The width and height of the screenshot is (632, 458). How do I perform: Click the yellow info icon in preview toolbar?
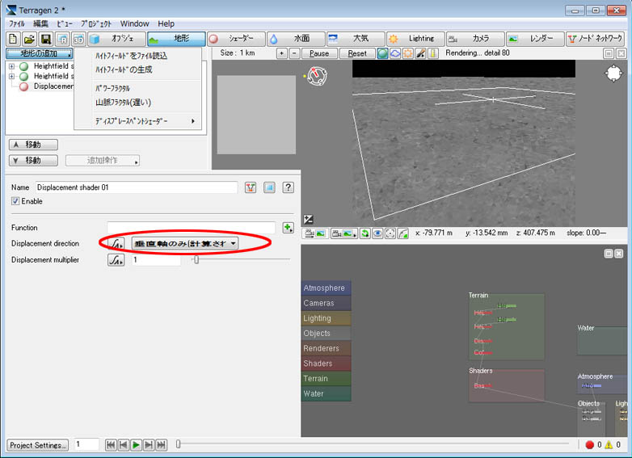tap(432, 53)
